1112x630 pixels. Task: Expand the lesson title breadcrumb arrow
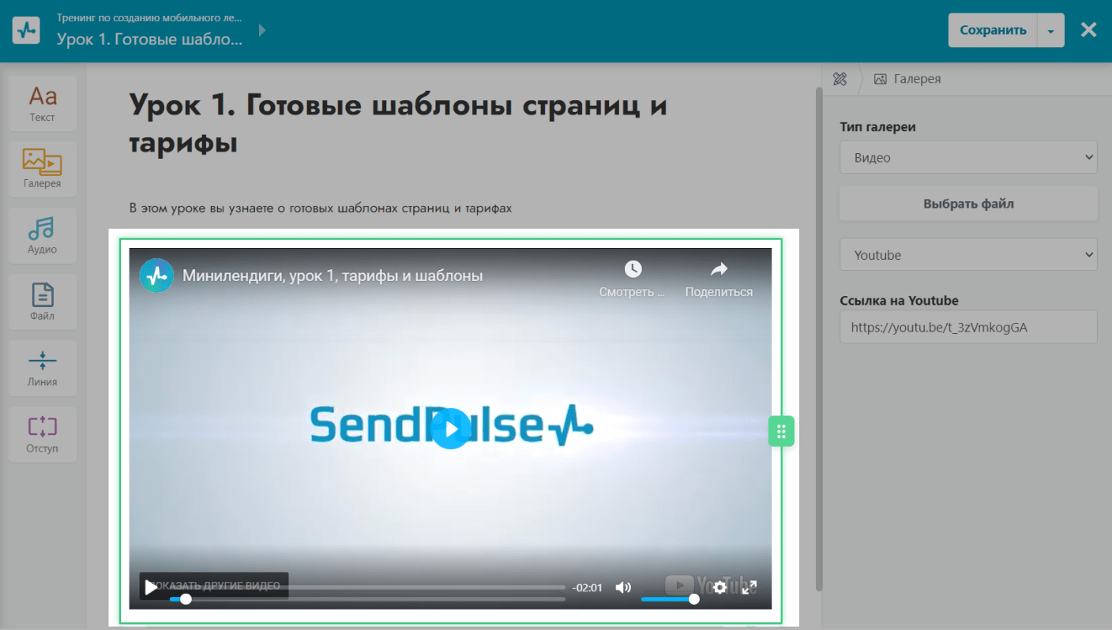[x=262, y=31]
